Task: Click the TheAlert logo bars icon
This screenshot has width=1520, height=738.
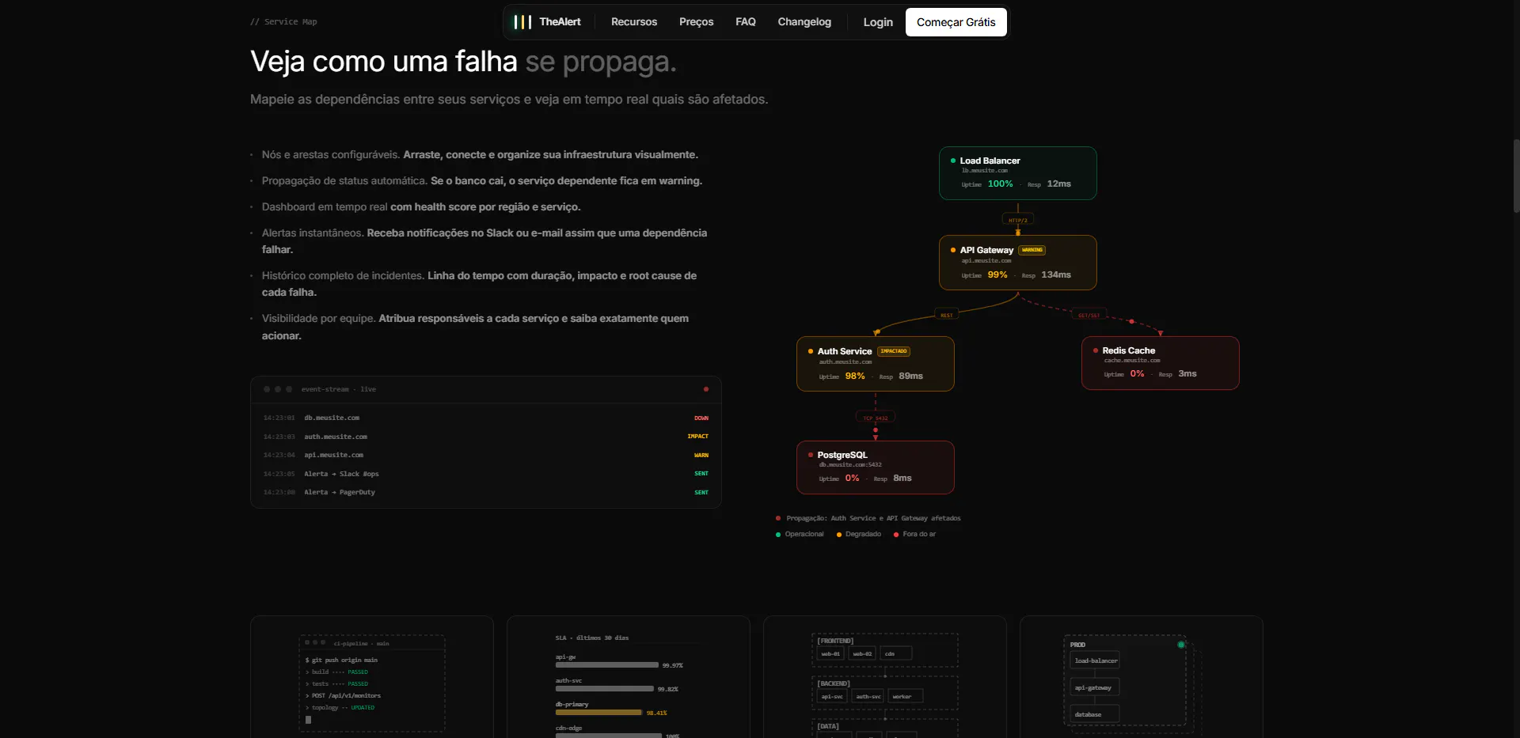Action: pyautogui.click(x=522, y=22)
